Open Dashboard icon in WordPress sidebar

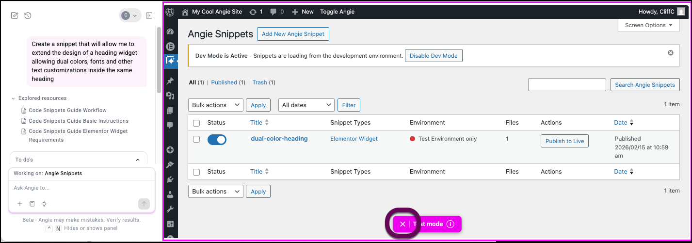[170, 32]
